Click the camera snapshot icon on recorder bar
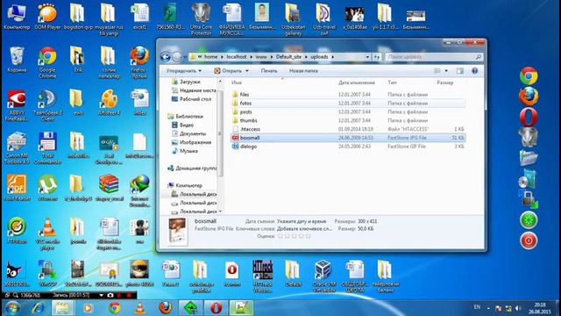The image size is (561, 316). (x=110, y=295)
